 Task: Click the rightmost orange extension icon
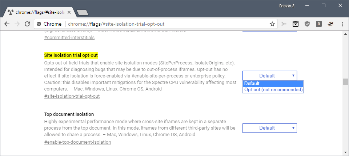click(x=330, y=24)
